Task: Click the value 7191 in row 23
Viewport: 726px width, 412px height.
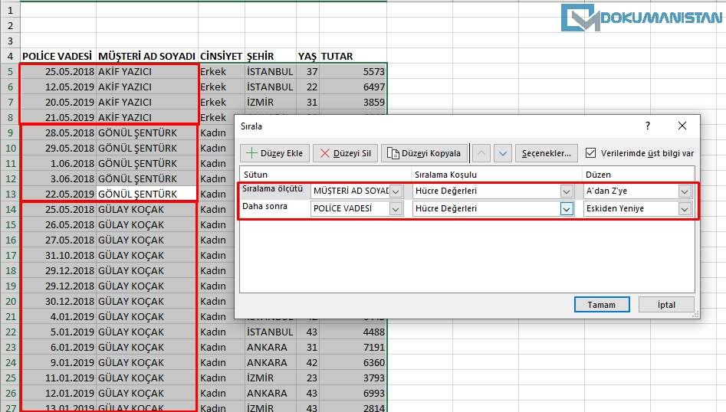Action: pyautogui.click(x=353, y=347)
